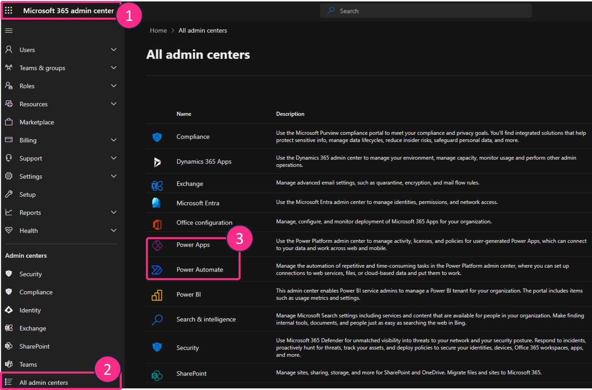Open the Dynamics 365 Apps icon
The width and height of the screenshot is (592, 390).
point(157,161)
